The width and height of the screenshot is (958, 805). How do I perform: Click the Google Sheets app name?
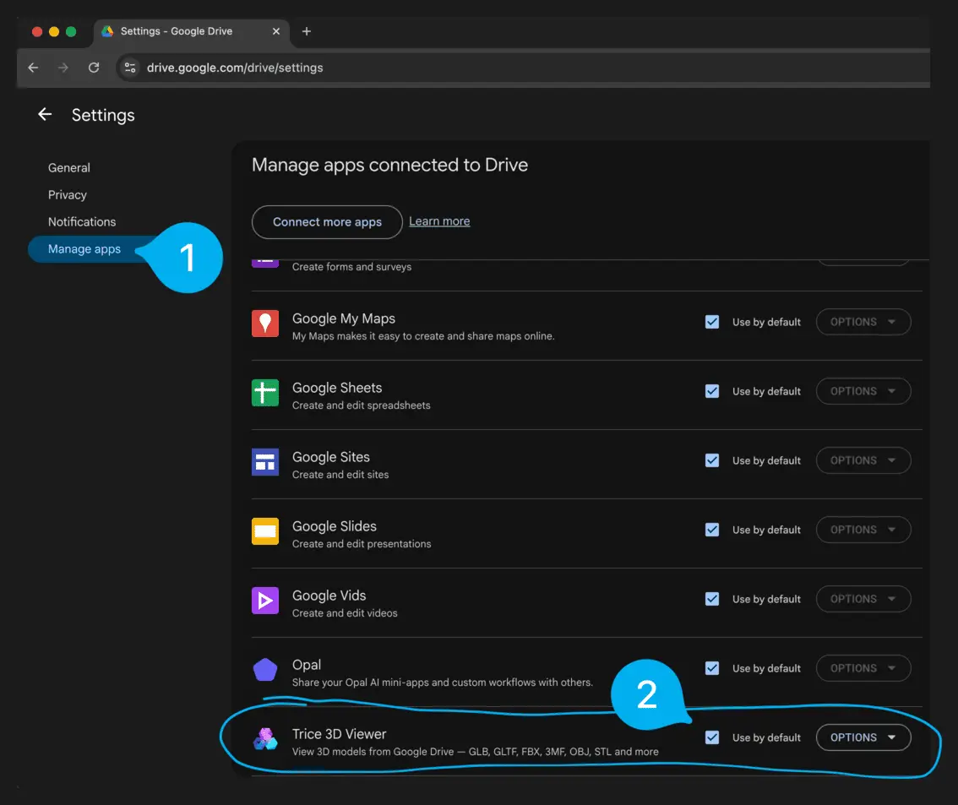click(x=336, y=388)
